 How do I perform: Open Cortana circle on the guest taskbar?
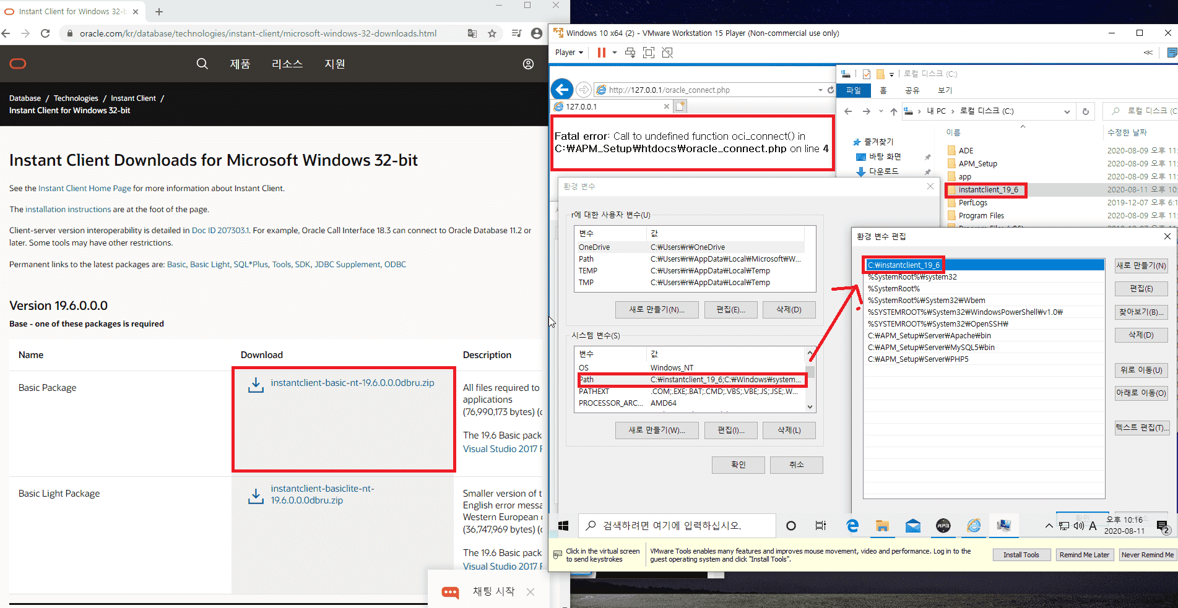point(791,526)
